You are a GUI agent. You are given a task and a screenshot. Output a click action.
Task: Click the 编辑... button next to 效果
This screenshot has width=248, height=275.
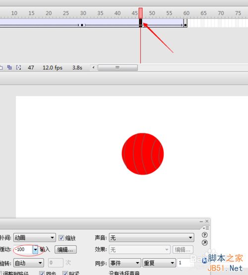(183, 249)
